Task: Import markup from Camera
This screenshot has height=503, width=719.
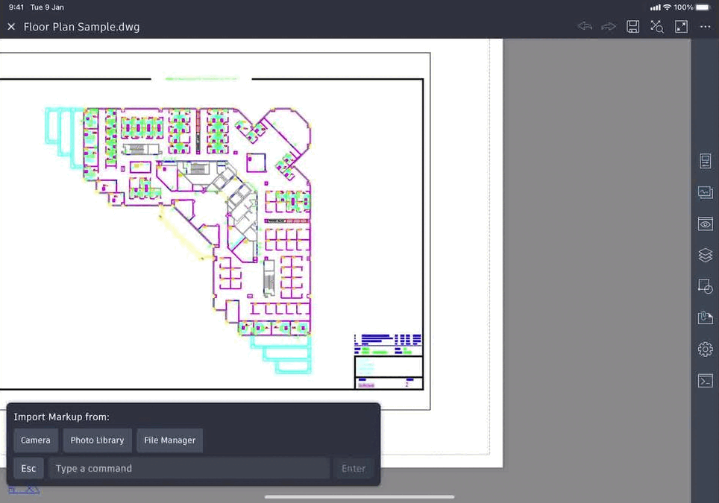Action: point(35,440)
